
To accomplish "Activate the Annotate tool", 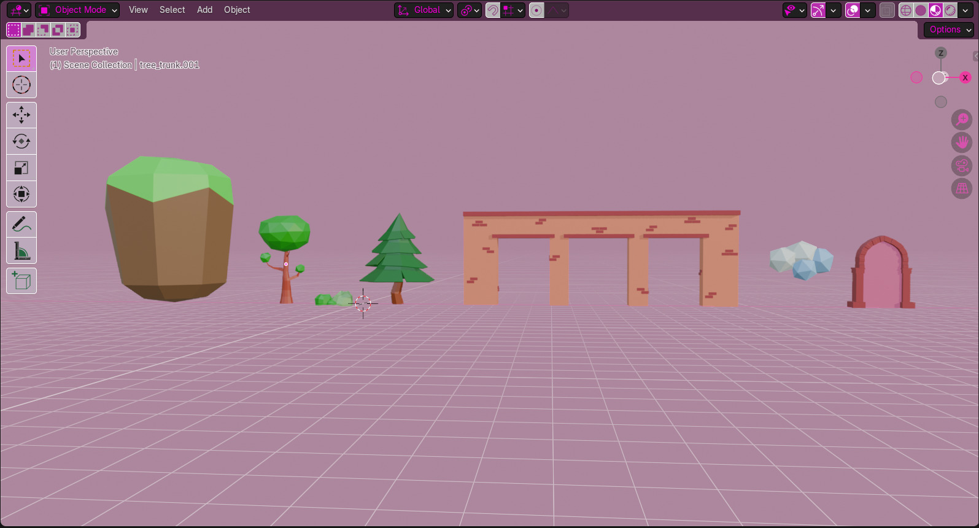I will [21, 224].
